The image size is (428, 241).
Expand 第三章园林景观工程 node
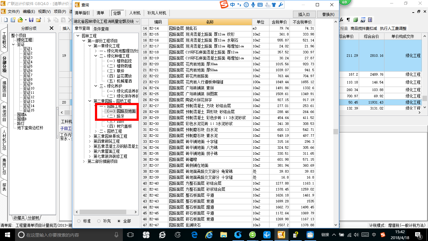[90, 136]
